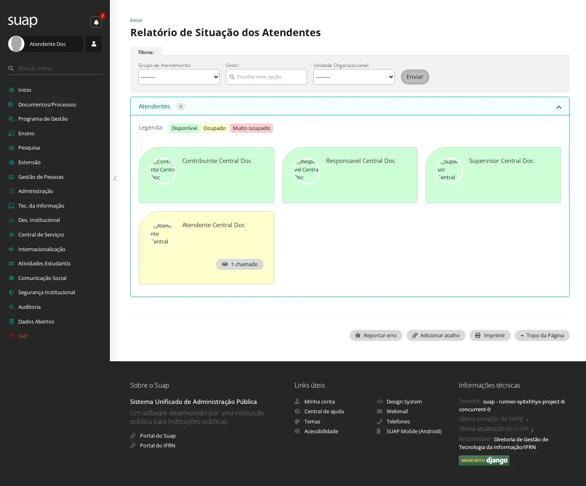
Task: Click the Django badge in the footer
Action: (x=484, y=460)
